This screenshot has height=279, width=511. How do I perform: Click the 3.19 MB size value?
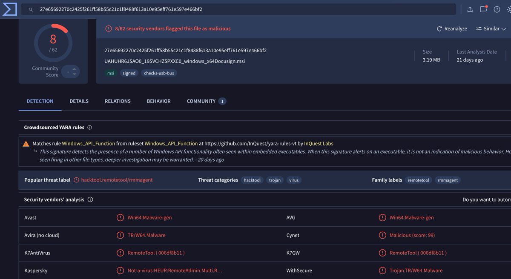(431, 60)
